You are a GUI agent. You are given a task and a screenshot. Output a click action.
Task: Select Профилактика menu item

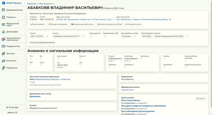tap(13, 46)
